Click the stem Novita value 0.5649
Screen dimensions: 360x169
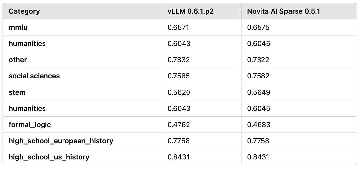[x=259, y=92]
